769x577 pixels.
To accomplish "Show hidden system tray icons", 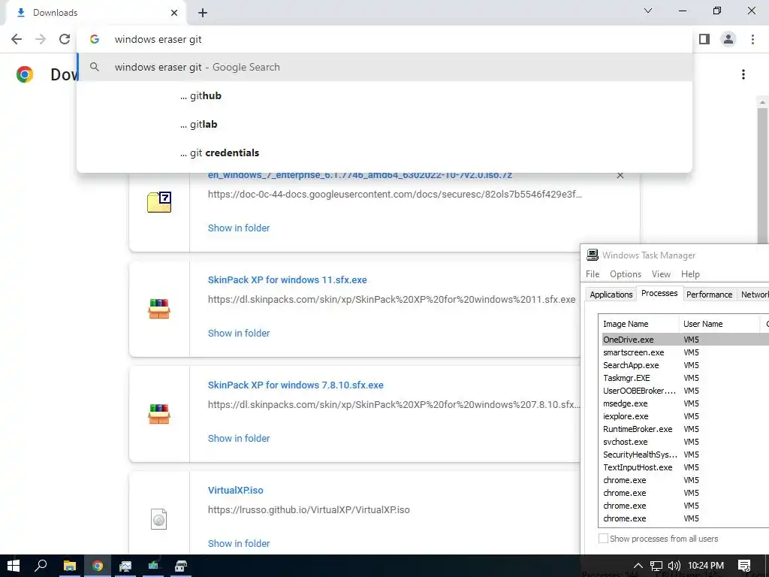I will (x=638, y=566).
